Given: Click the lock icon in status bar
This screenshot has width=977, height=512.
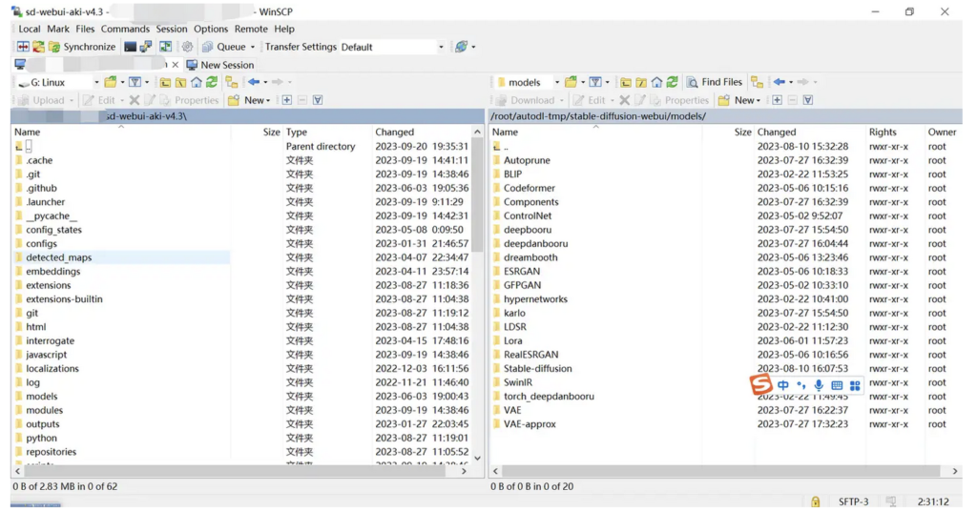Looking at the screenshot, I should tap(815, 502).
